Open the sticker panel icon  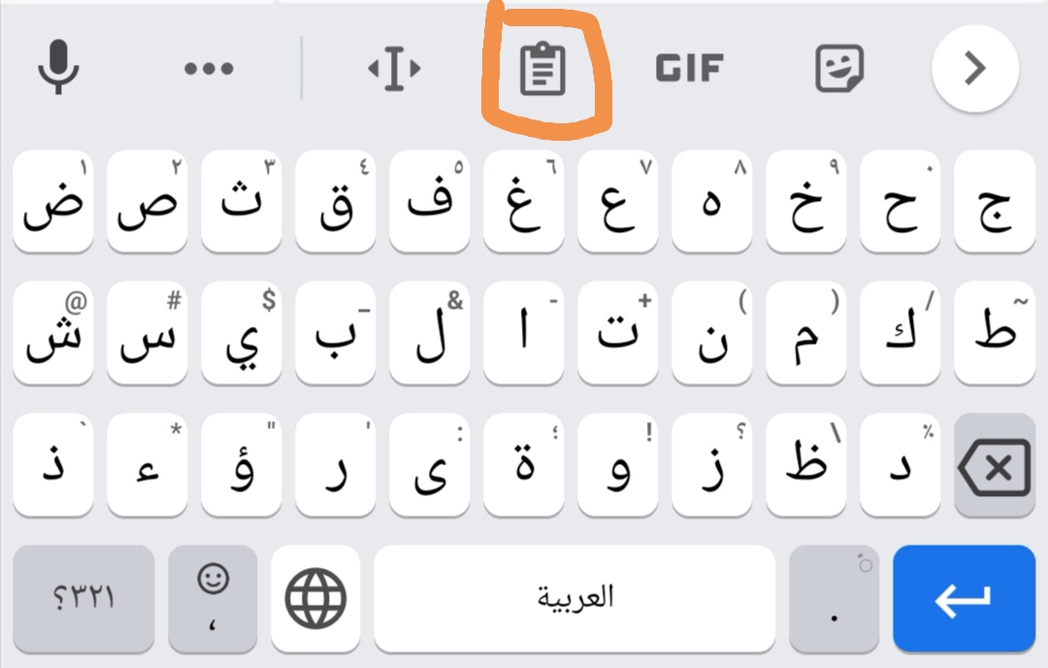pyautogui.click(x=838, y=69)
